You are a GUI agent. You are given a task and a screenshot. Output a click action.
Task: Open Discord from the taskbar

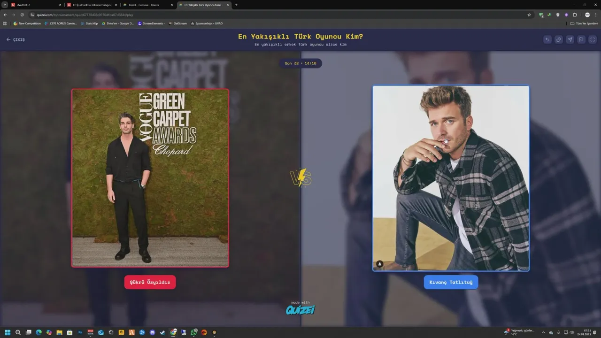pos(152,332)
